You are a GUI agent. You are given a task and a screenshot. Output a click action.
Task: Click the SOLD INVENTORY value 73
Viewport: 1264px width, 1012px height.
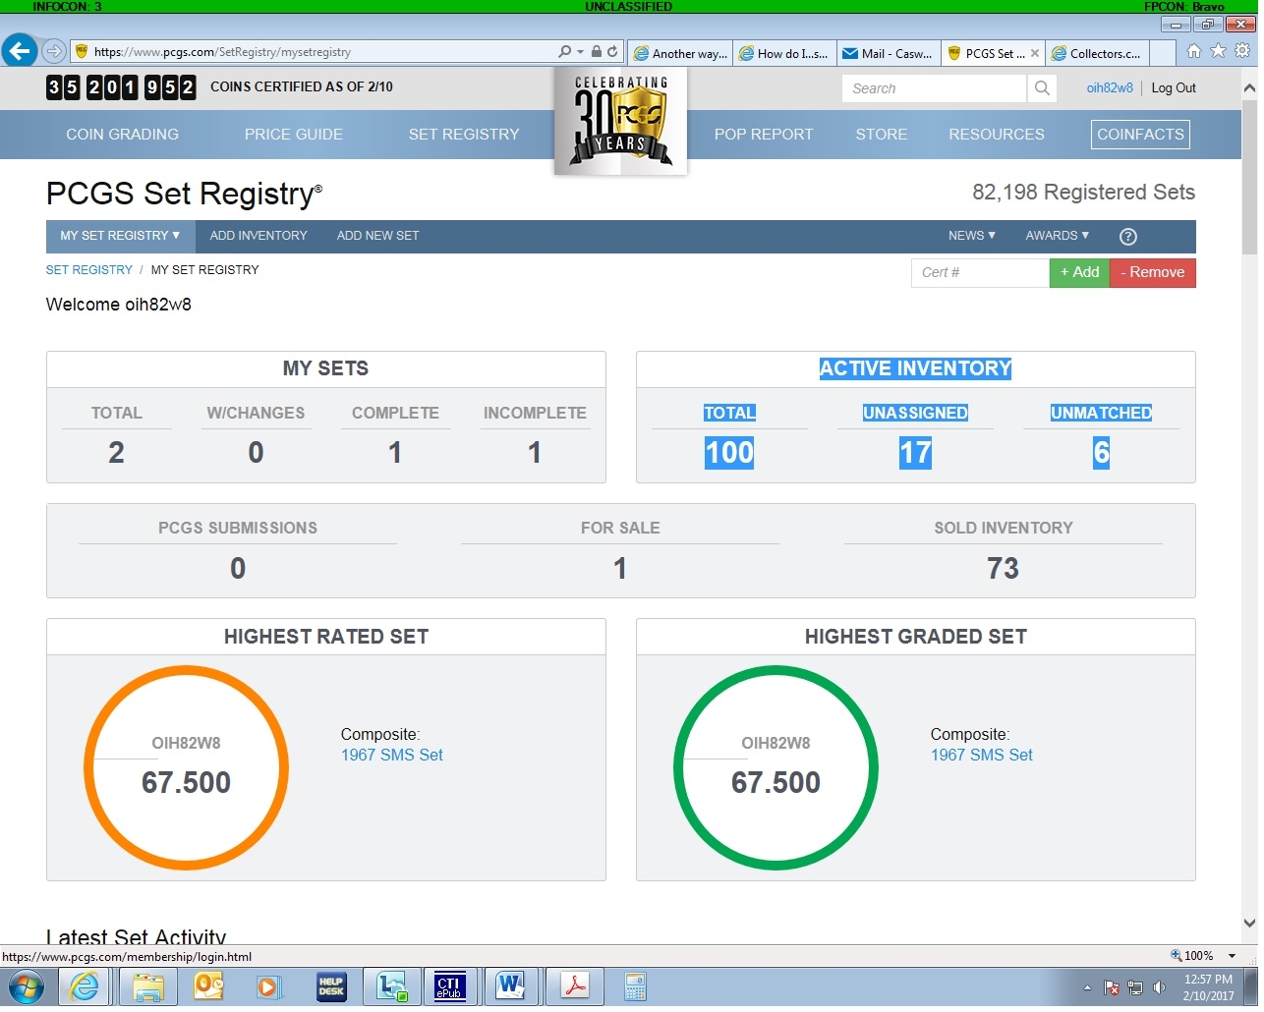1003,569
